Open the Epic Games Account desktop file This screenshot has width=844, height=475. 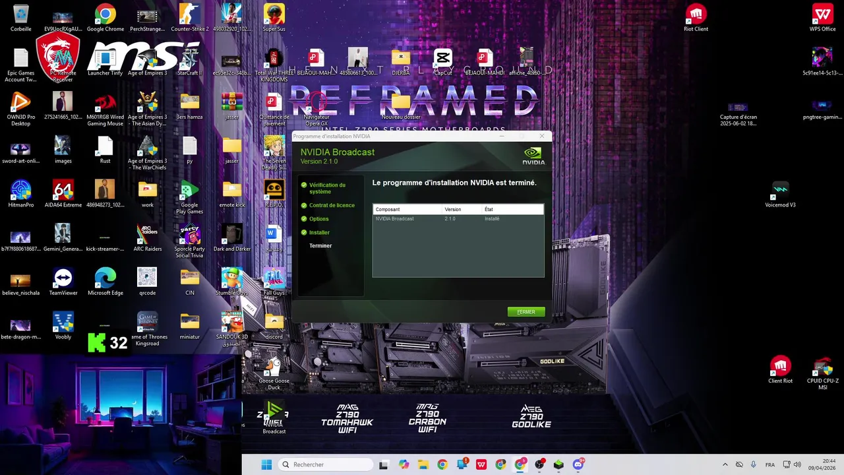click(x=21, y=66)
